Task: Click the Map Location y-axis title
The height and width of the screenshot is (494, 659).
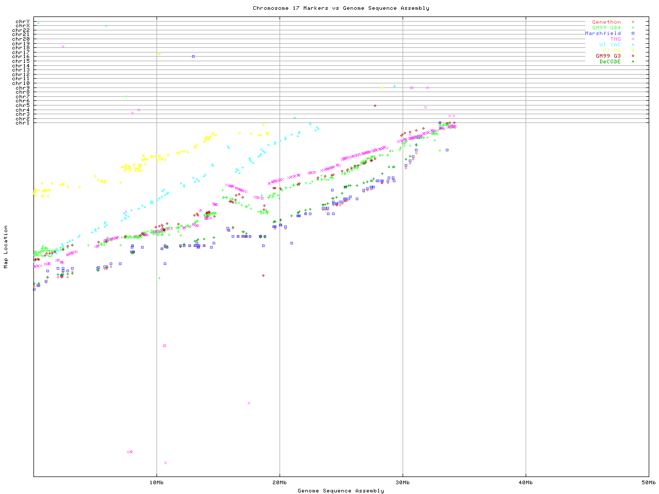Action: point(6,247)
